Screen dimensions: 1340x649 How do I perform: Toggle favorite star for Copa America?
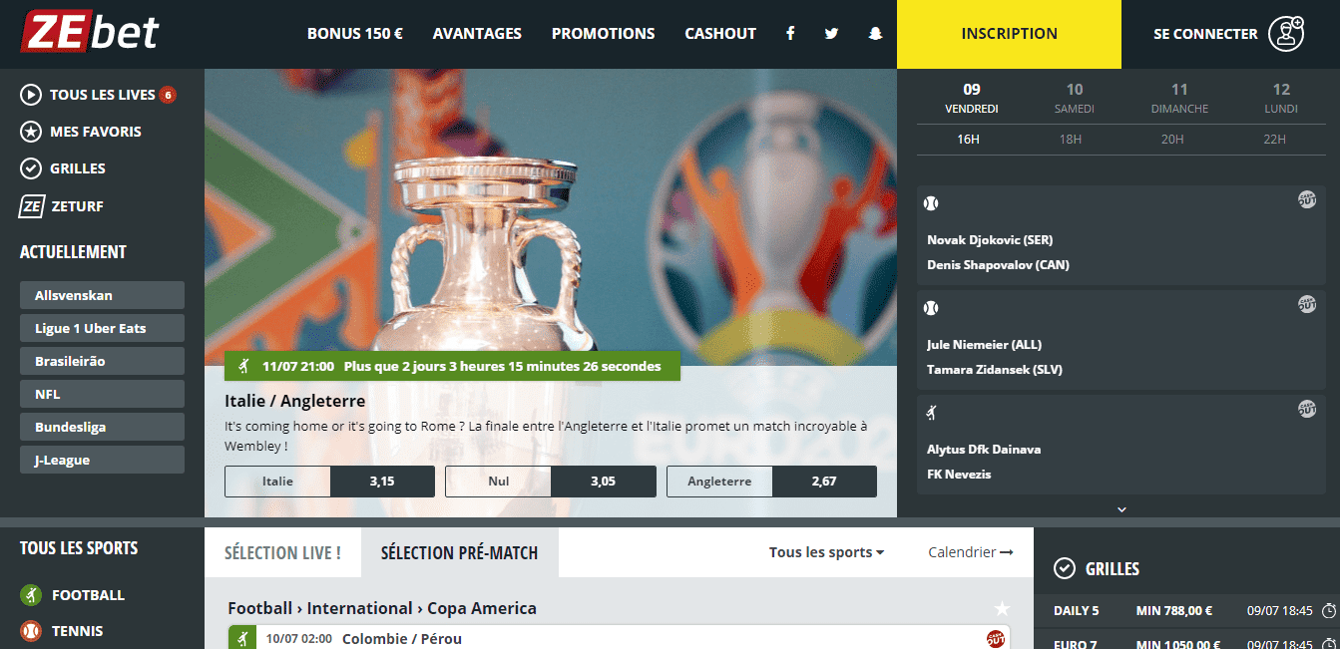[x=1002, y=608]
